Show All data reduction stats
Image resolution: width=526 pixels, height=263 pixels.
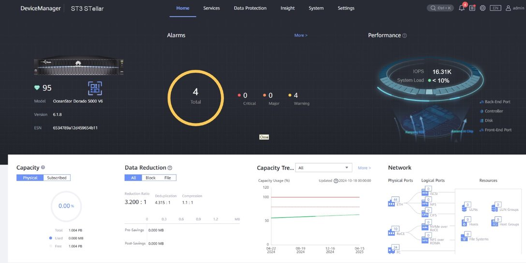[x=133, y=178]
